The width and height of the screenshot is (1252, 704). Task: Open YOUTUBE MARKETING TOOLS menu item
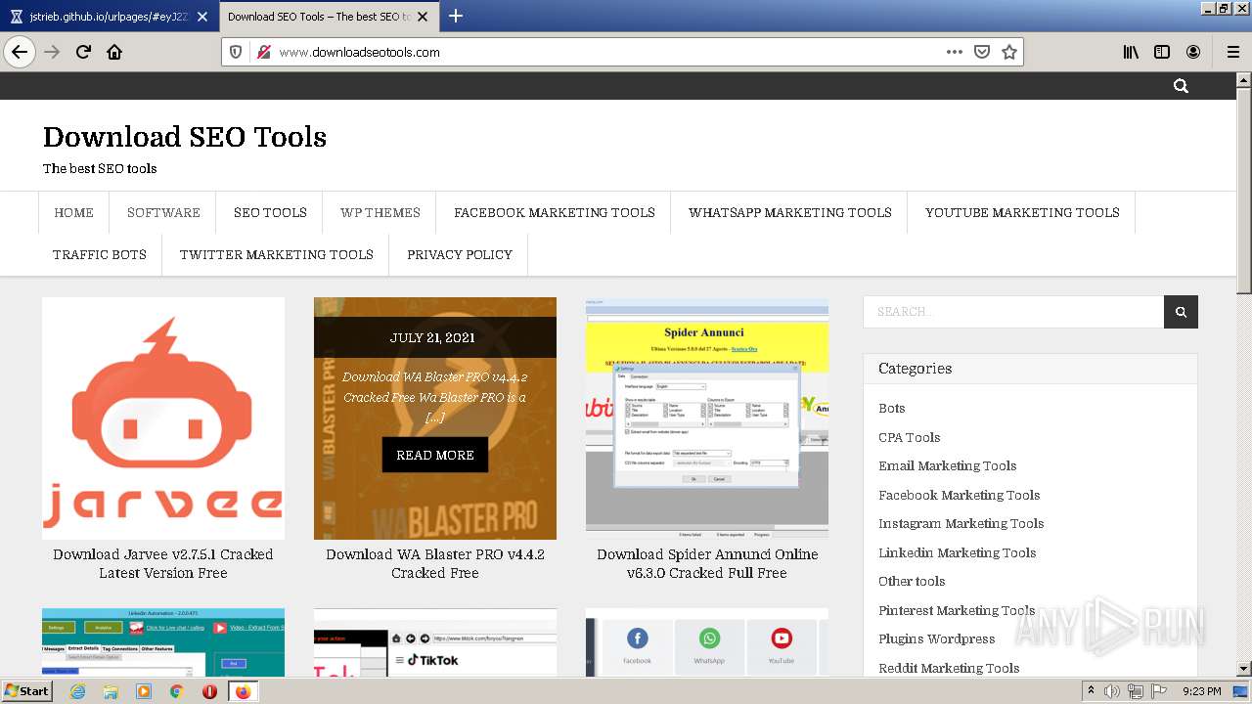[1022, 212]
